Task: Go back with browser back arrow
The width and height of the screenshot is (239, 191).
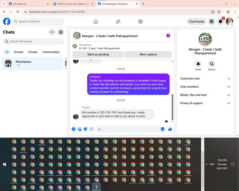Action: tap(4, 11)
